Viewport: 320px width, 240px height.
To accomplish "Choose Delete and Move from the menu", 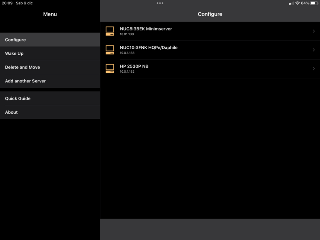I will point(22,67).
